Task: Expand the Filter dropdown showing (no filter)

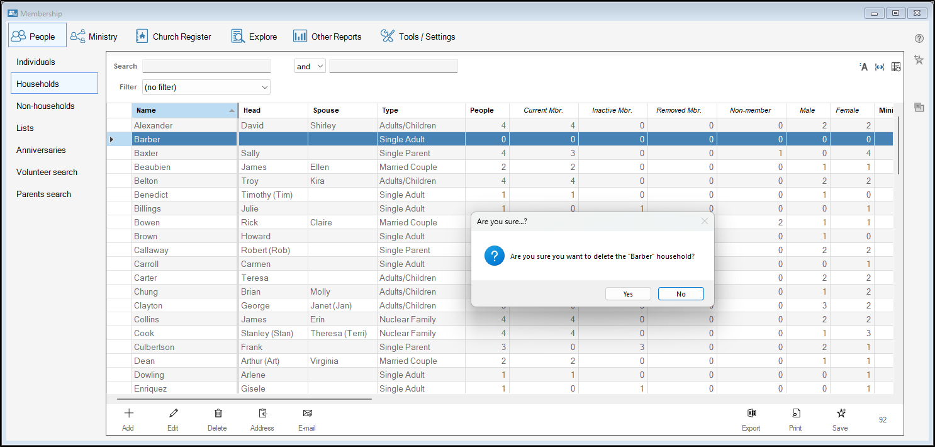Action: (206, 87)
